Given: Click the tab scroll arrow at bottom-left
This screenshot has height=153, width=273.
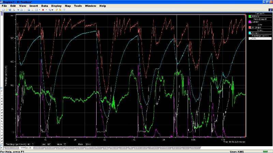Looking at the screenshot, I should 2,148.
